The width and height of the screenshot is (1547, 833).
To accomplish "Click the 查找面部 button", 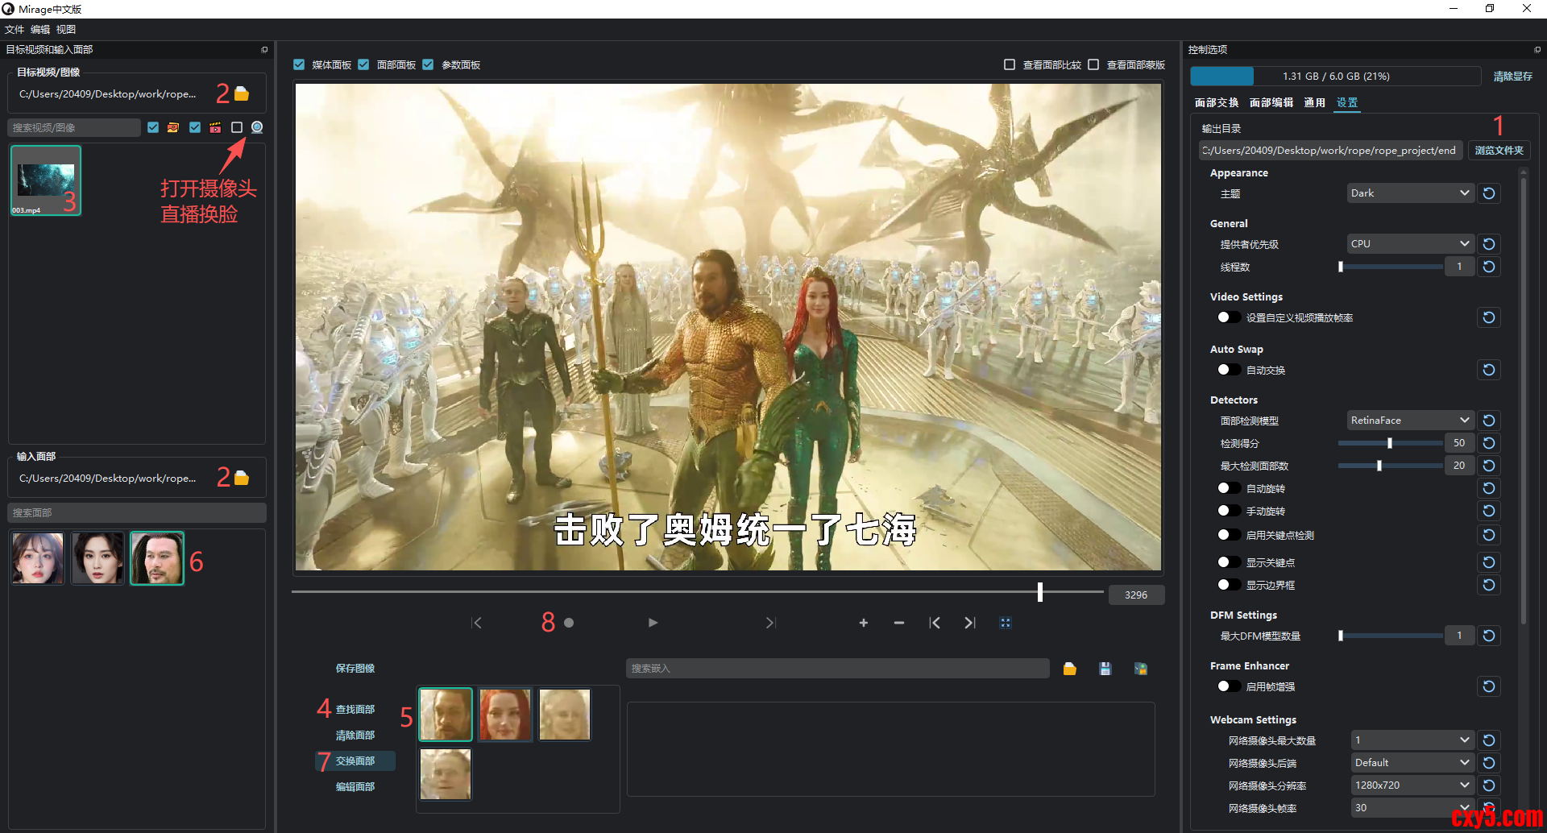I will tap(355, 710).
